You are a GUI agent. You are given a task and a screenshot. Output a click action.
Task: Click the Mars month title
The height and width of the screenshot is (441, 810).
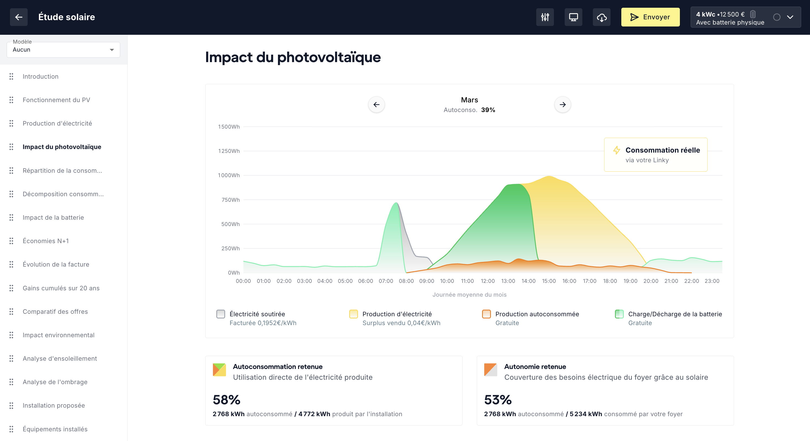(x=469, y=100)
